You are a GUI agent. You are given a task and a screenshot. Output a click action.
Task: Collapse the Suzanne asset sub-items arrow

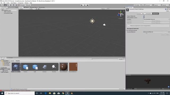20,67
